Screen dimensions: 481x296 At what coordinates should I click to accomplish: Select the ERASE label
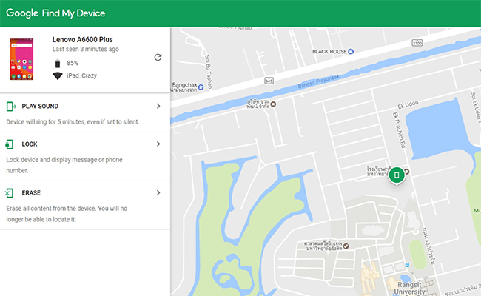coord(31,192)
